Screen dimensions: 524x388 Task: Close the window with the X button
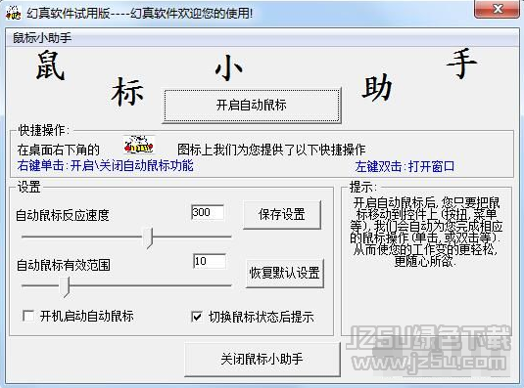tap(498, 9)
